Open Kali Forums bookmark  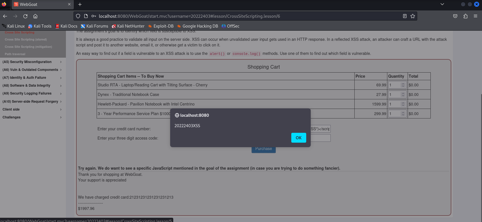[94, 26]
